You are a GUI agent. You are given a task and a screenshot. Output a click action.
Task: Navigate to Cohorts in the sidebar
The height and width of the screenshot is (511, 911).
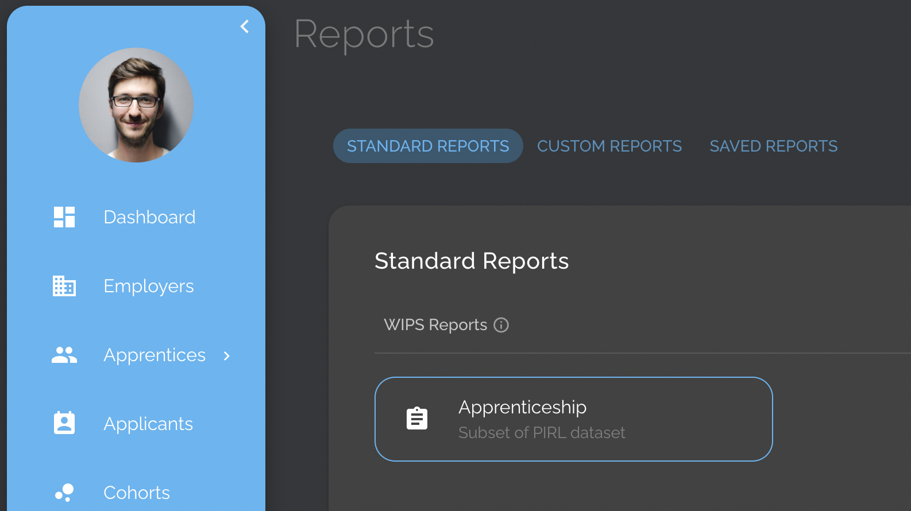137,493
